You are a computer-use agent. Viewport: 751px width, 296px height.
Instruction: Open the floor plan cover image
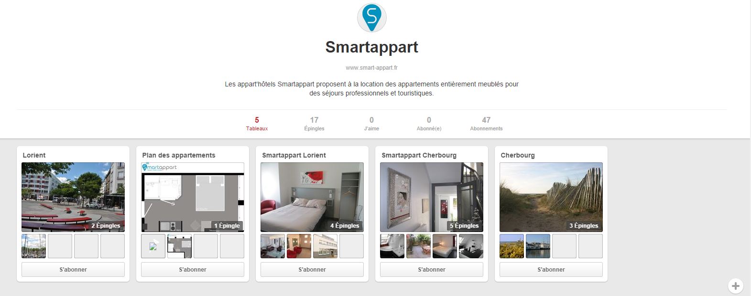[193, 197]
